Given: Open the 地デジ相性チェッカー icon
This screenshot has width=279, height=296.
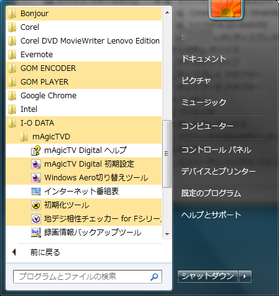Looking at the screenshot, I should pos(35,219).
